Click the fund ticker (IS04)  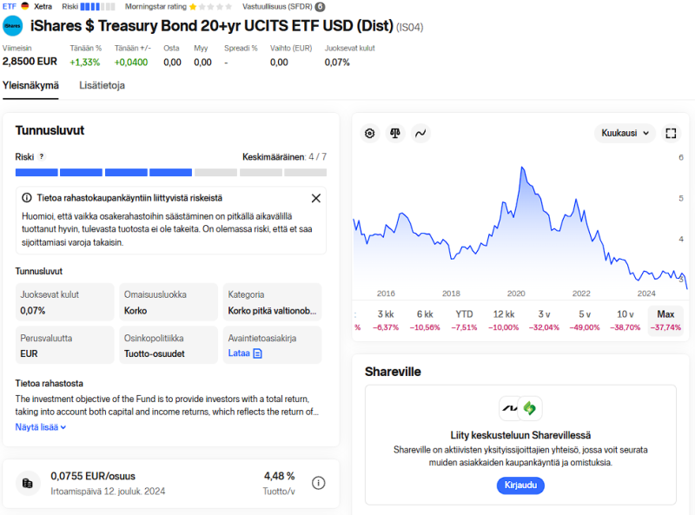tap(409, 28)
